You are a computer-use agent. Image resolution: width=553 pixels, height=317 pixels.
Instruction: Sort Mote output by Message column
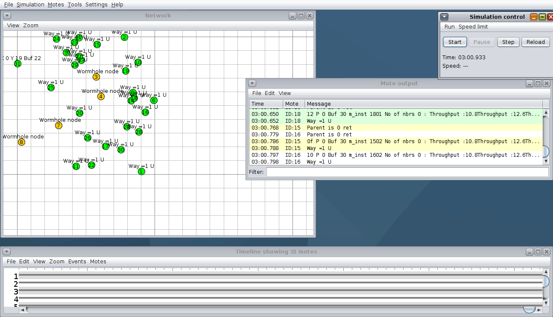click(423, 104)
